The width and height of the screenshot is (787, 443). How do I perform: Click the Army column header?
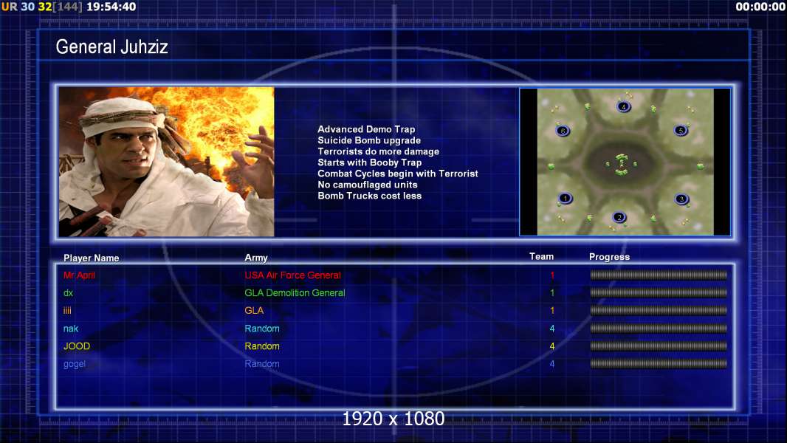coord(256,258)
